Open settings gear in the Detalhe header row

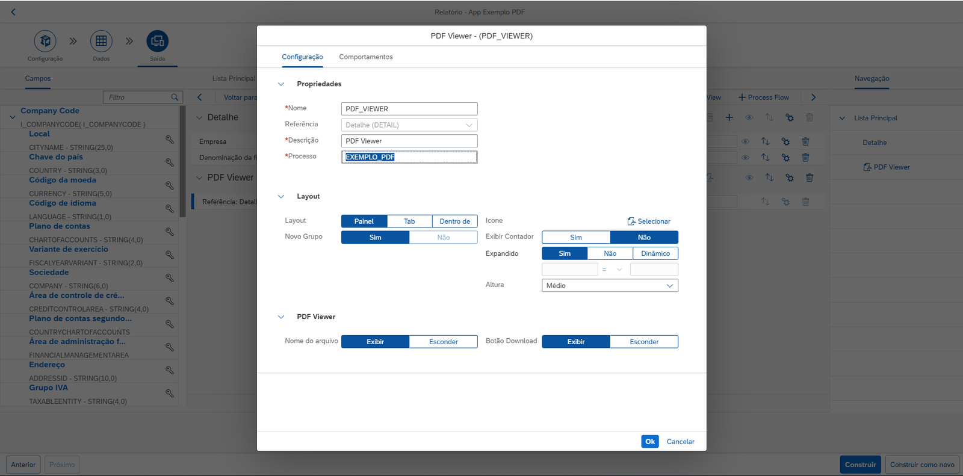pos(790,117)
